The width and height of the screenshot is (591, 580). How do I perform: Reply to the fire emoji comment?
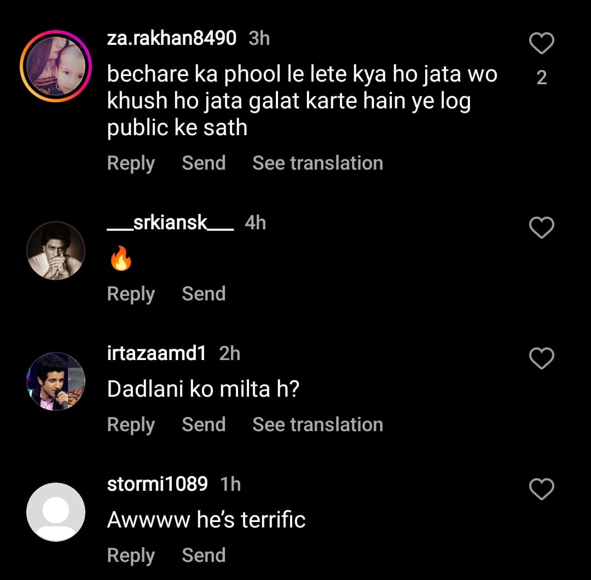pos(131,294)
